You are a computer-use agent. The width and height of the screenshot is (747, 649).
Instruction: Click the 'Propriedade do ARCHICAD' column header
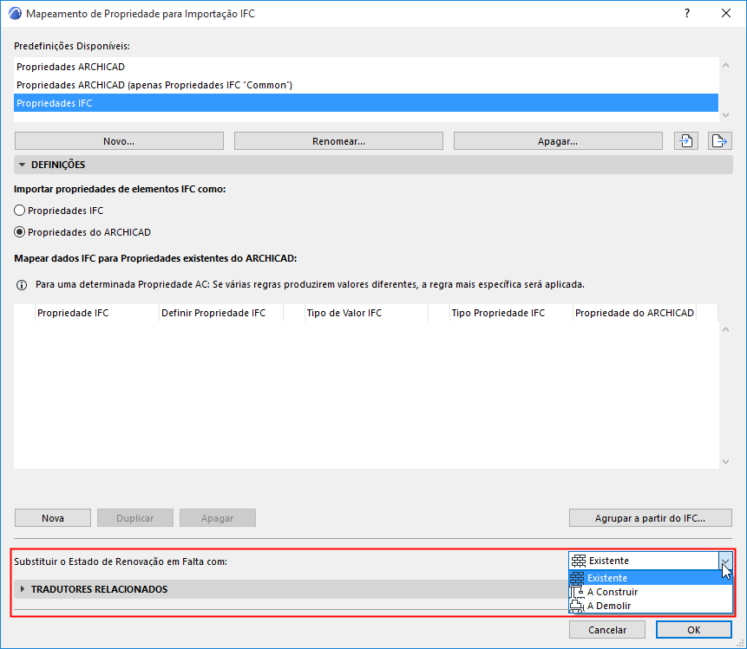click(634, 313)
